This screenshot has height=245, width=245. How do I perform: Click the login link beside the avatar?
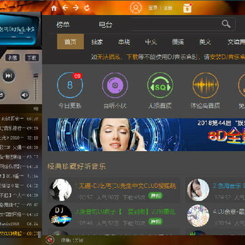[152, 8]
